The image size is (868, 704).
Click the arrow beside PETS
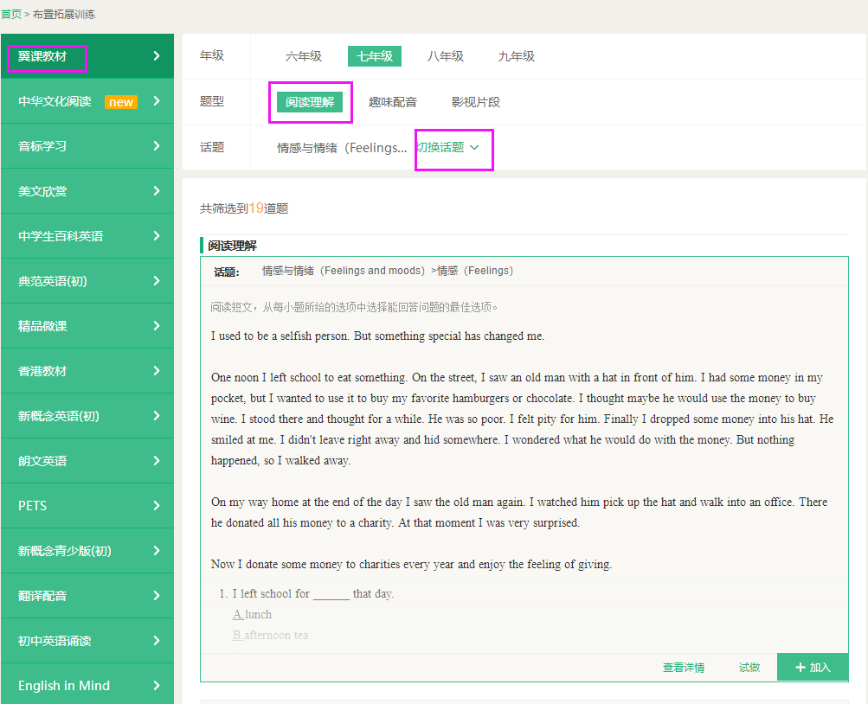[157, 506]
